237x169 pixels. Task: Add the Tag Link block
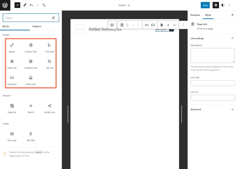50,64
